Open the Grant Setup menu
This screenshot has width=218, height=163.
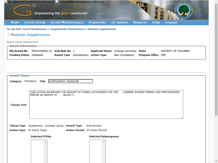click(35, 22)
